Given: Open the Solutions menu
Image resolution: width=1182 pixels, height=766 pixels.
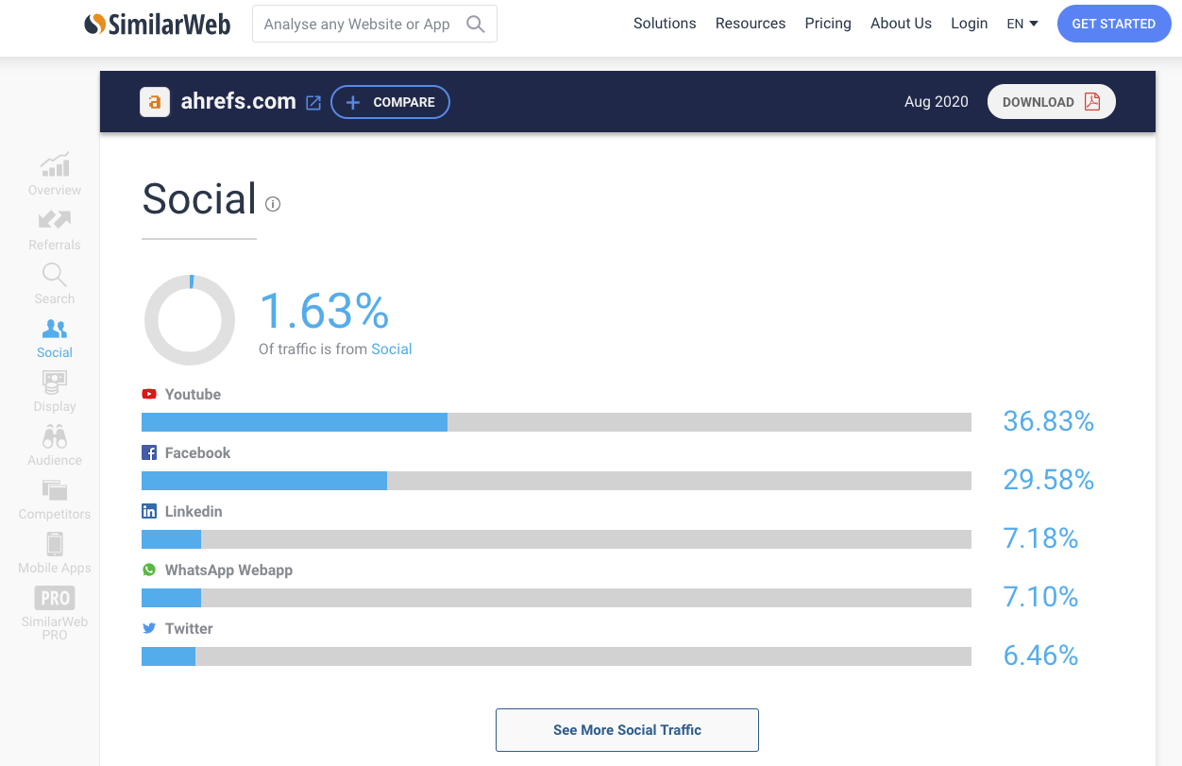Looking at the screenshot, I should 665,24.
